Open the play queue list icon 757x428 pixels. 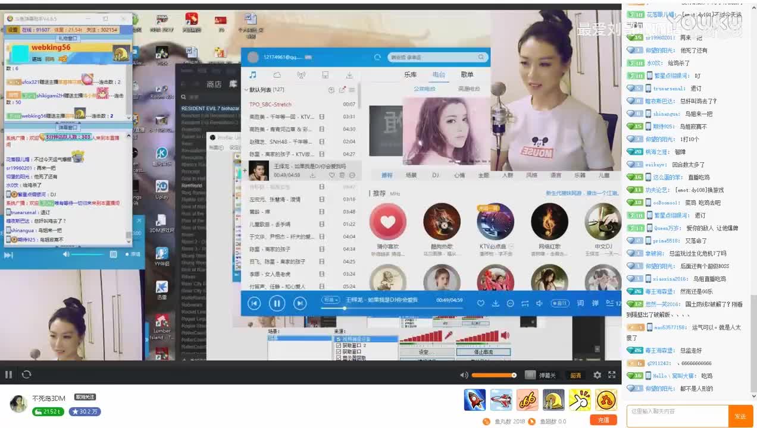(x=610, y=303)
